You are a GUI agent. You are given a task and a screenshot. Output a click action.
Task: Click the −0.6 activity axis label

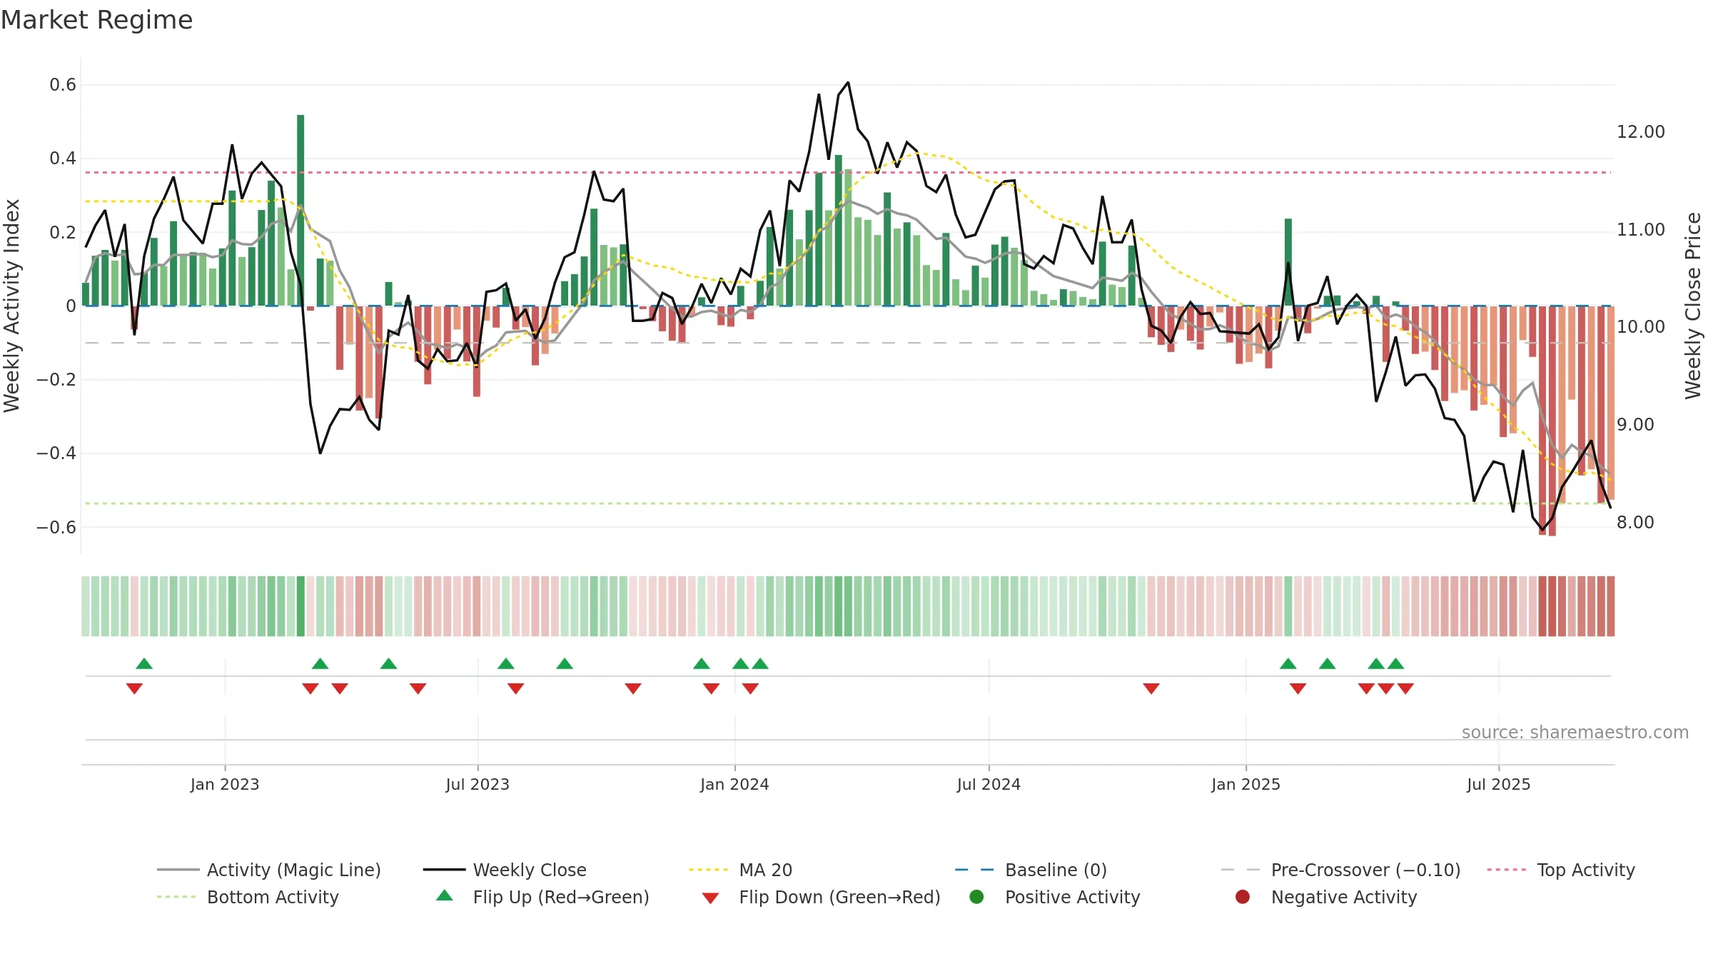56,527
